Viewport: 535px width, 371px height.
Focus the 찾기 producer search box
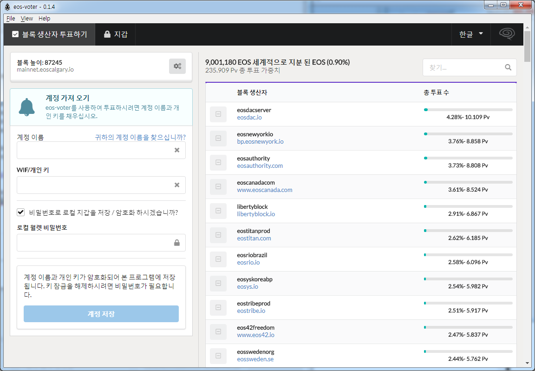click(x=470, y=67)
